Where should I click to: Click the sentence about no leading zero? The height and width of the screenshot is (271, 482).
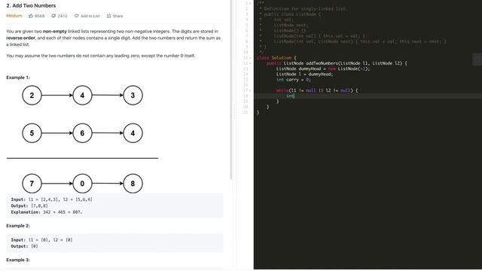100,56
